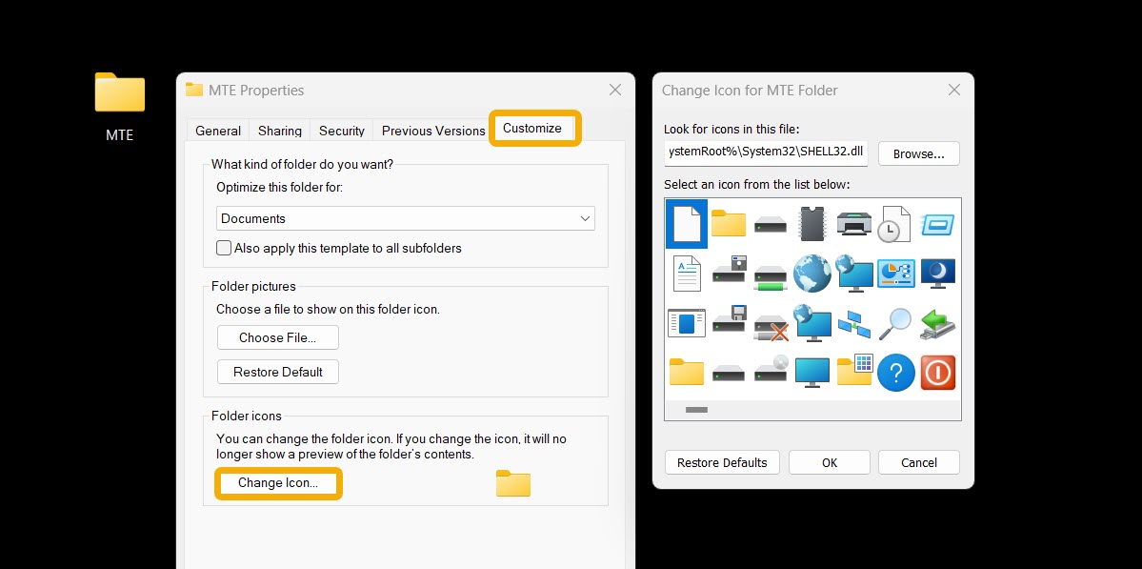The height and width of the screenshot is (569, 1142).
Task: Open the Previous Versions tab
Action: [432, 131]
